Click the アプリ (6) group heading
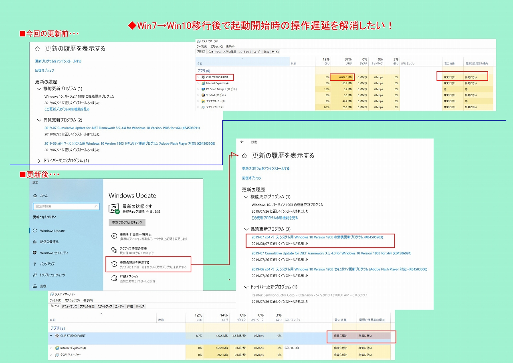This screenshot has width=513, height=363. click(x=204, y=71)
